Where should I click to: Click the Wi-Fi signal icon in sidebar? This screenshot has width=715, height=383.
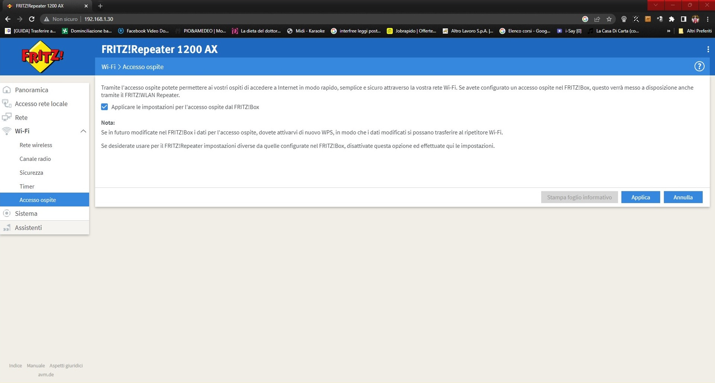click(x=7, y=131)
